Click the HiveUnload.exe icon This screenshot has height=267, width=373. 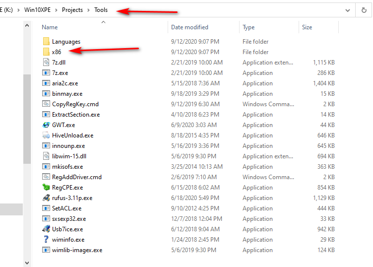pyautogui.click(x=46, y=135)
